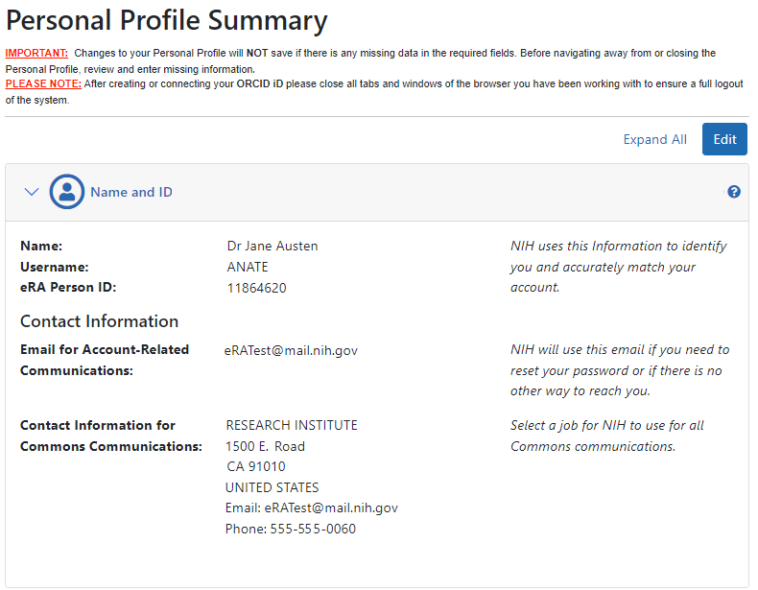Screen dimensions: 758x590
Task: Open help with the question mark icon
Action: click(x=734, y=192)
